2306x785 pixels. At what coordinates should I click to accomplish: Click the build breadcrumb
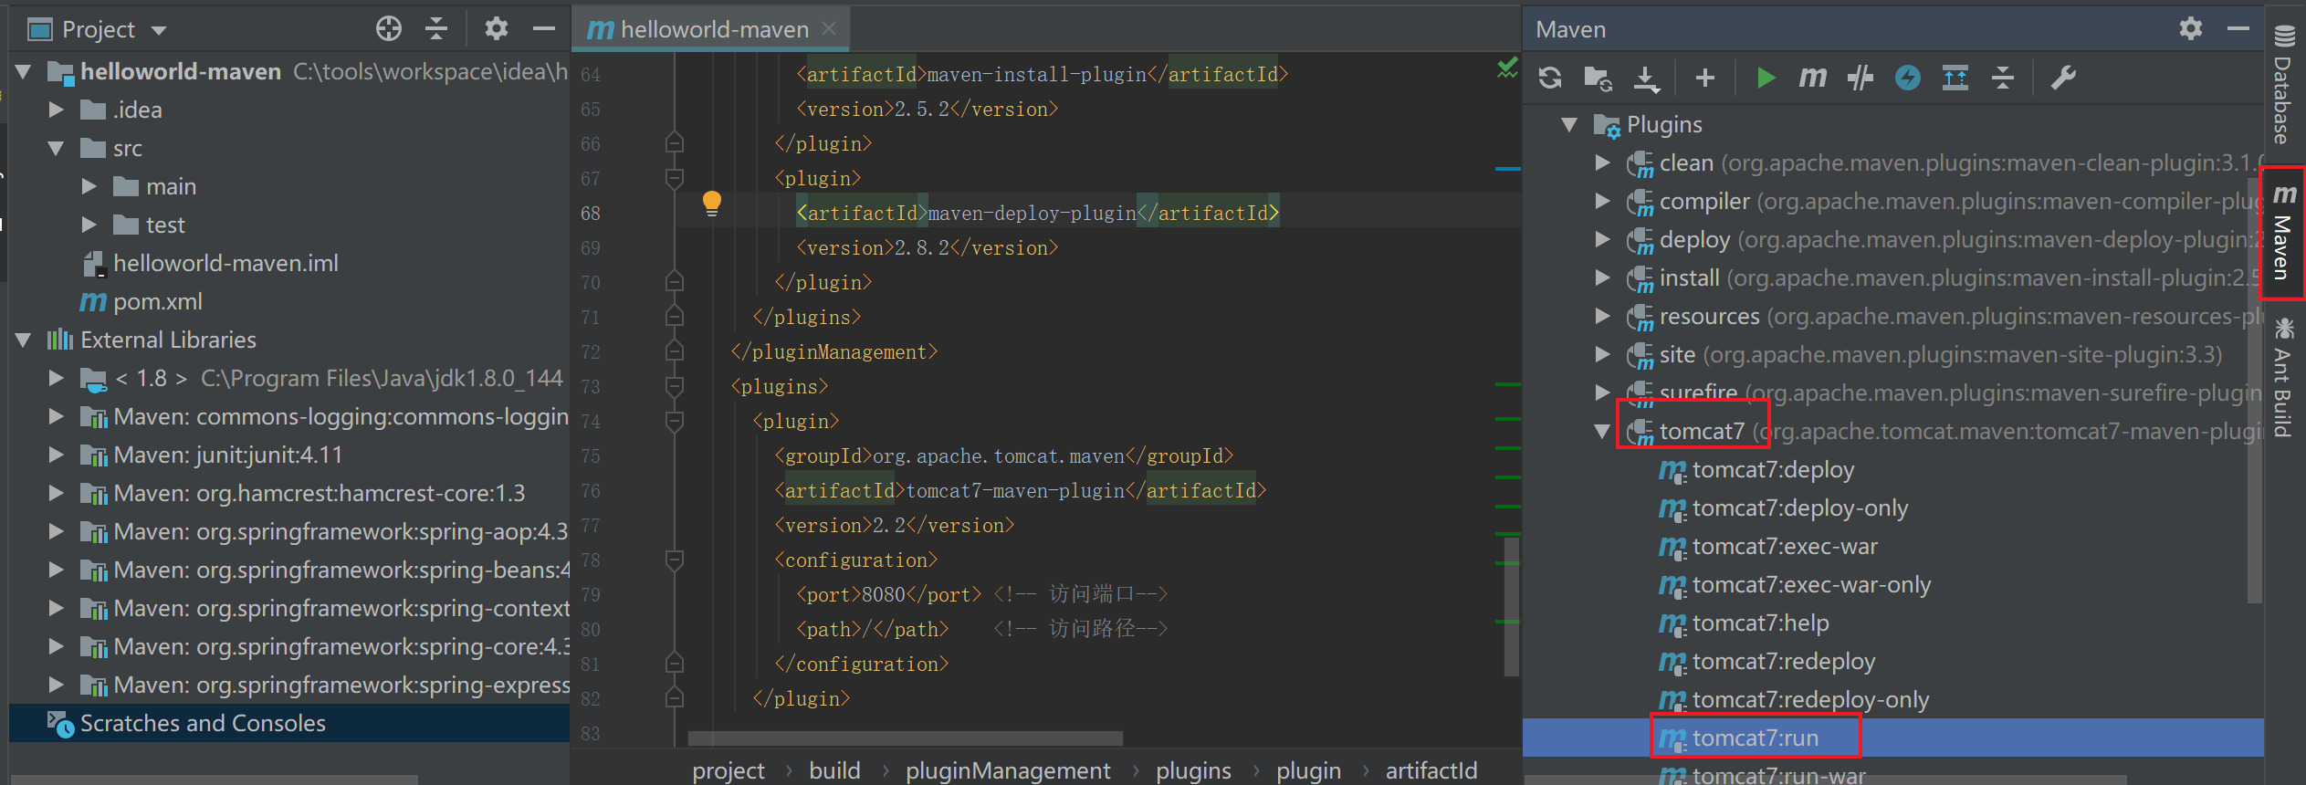[x=834, y=770]
